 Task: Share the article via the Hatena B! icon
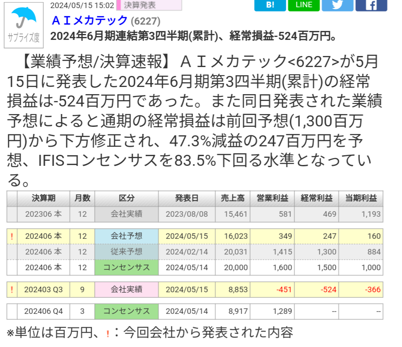tap(270, 6)
